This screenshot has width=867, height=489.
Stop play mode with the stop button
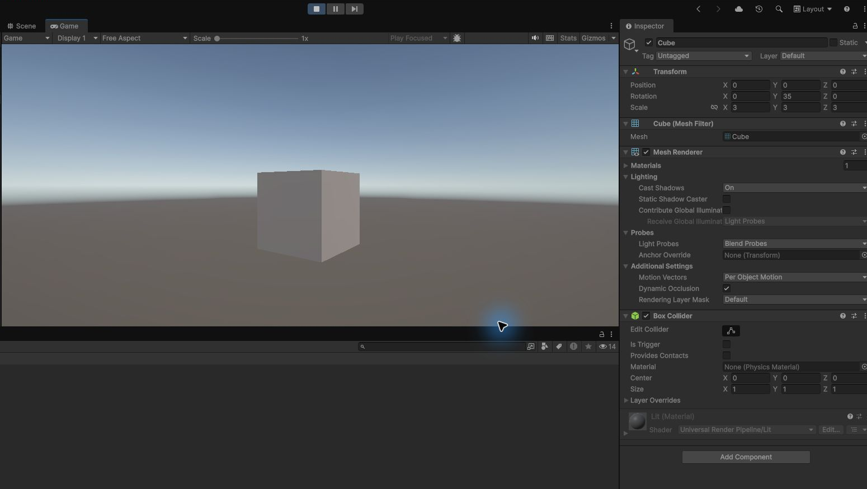click(317, 9)
